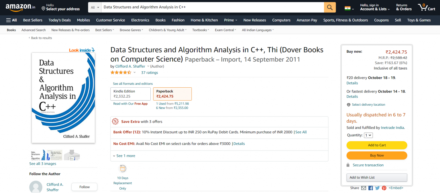440x193 pixels.
Task: Share on Facebook icon
Action: (370, 188)
